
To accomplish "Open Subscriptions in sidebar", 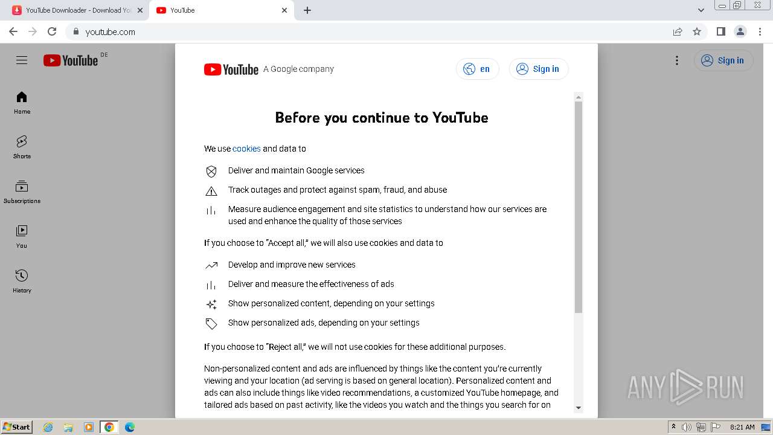I will (22, 192).
